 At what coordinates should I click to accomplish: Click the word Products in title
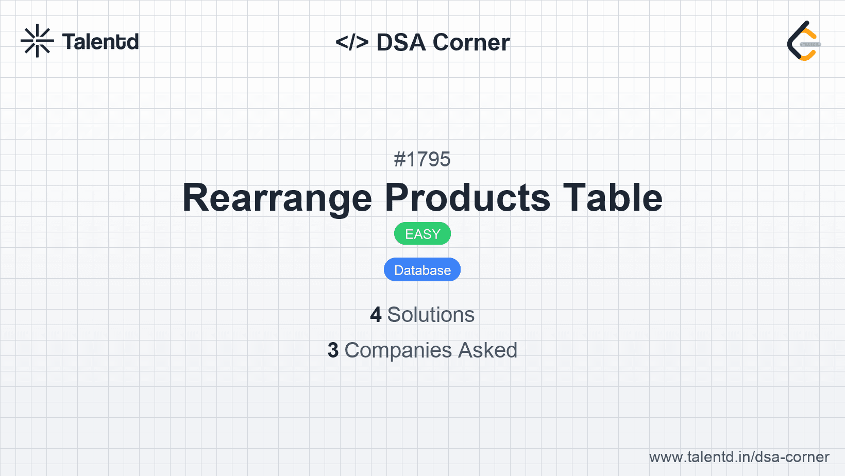[x=468, y=198]
